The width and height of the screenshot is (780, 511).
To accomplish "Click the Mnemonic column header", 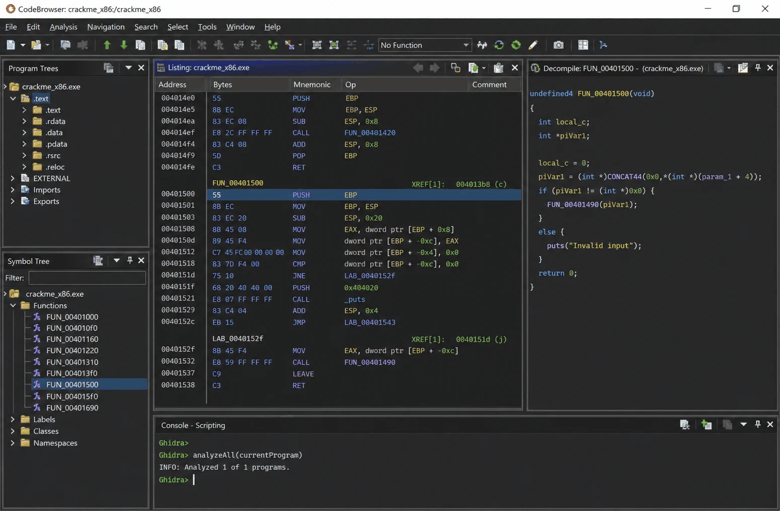I will pyautogui.click(x=312, y=85).
